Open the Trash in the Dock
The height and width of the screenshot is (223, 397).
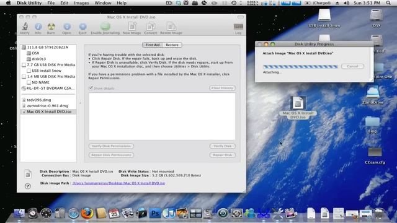(x=379, y=213)
